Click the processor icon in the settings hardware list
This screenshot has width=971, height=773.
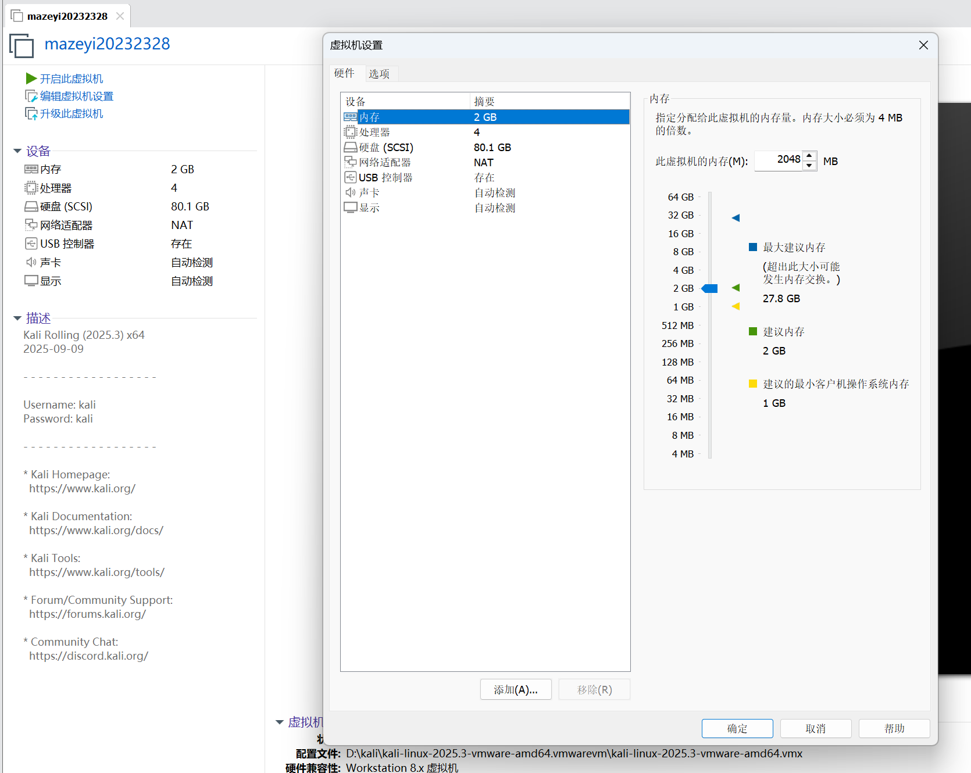point(351,132)
